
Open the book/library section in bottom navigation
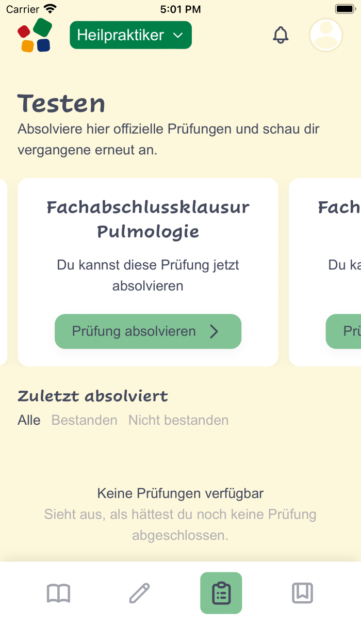[59, 593]
